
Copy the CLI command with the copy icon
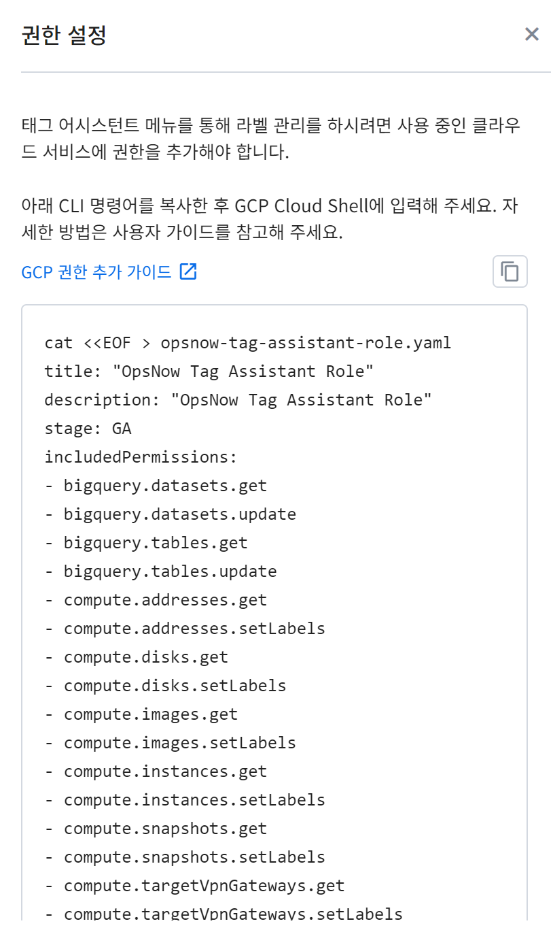point(510,271)
